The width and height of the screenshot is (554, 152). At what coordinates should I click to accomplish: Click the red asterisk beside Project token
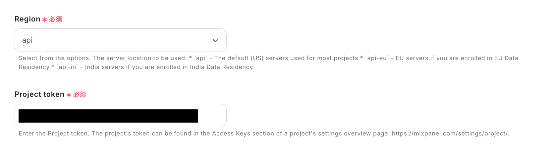pyautogui.click(x=69, y=95)
